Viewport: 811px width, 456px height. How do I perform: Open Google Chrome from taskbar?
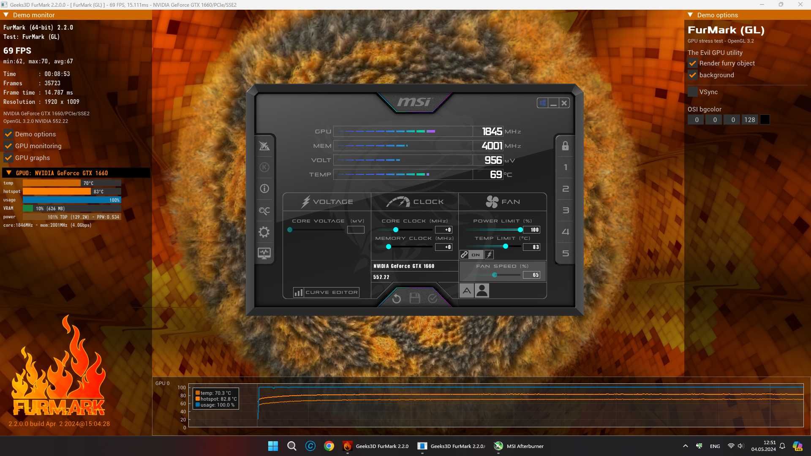[329, 446]
